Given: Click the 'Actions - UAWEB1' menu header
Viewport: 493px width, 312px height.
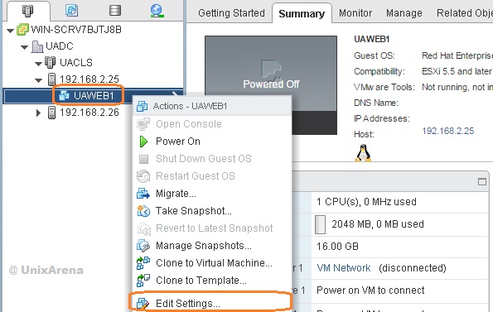Looking at the screenshot, I should (x=212, y=106).
